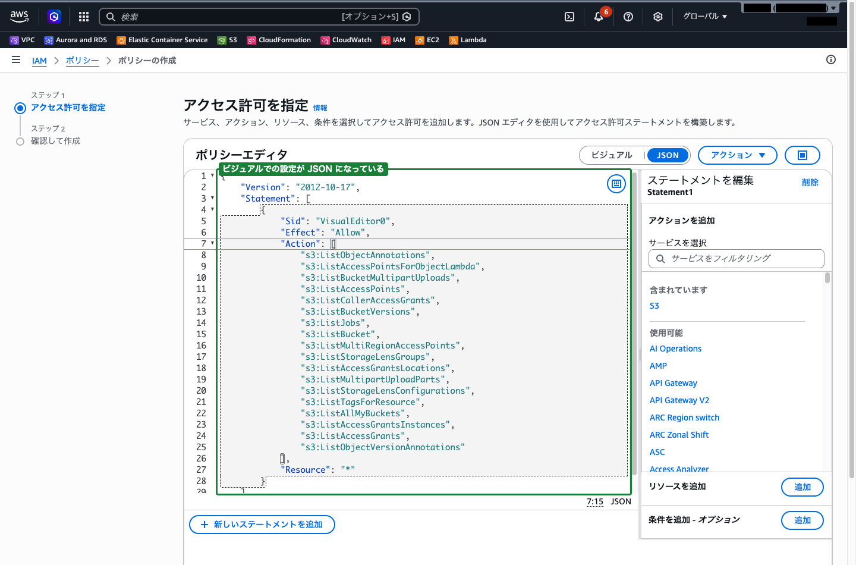Collapse the fold arrow at line 4
Image resolution: width=856 pixels, height=565 pixels.
(x=212, y=209)
